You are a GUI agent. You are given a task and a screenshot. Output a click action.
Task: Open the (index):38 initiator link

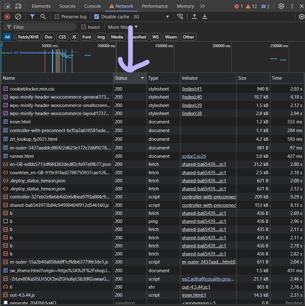pos(192,113)
